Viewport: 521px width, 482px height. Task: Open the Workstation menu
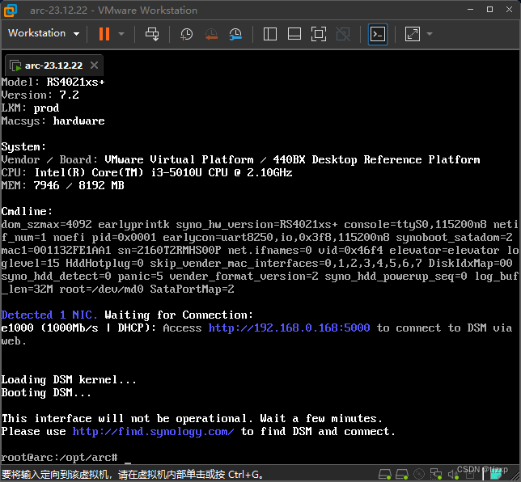[x=44, y=33]
